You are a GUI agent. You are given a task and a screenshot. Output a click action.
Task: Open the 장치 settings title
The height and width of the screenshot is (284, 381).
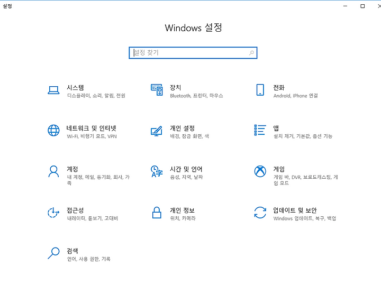tap(176, 87)
